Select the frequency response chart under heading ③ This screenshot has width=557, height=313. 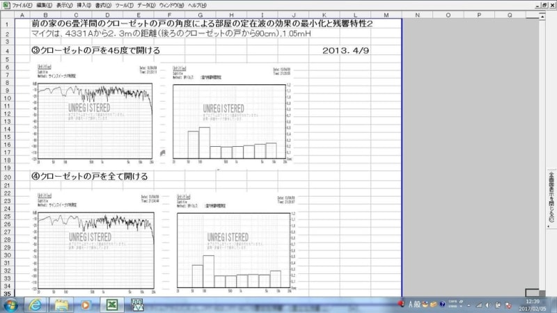(95, 113)
